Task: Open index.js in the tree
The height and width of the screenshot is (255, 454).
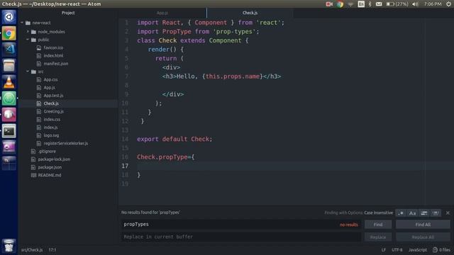Action: click(50, 127)
